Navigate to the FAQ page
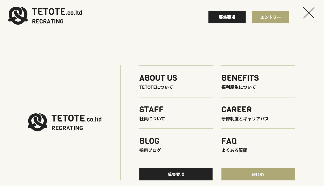 [x=229, y=141]
